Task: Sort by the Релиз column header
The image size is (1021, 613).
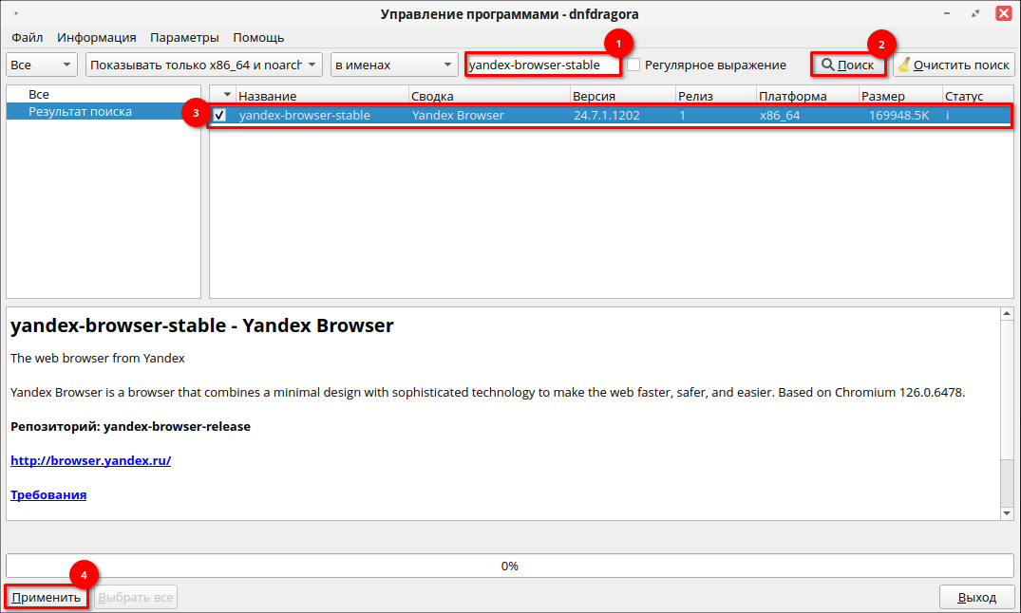Action: [715, 96]
